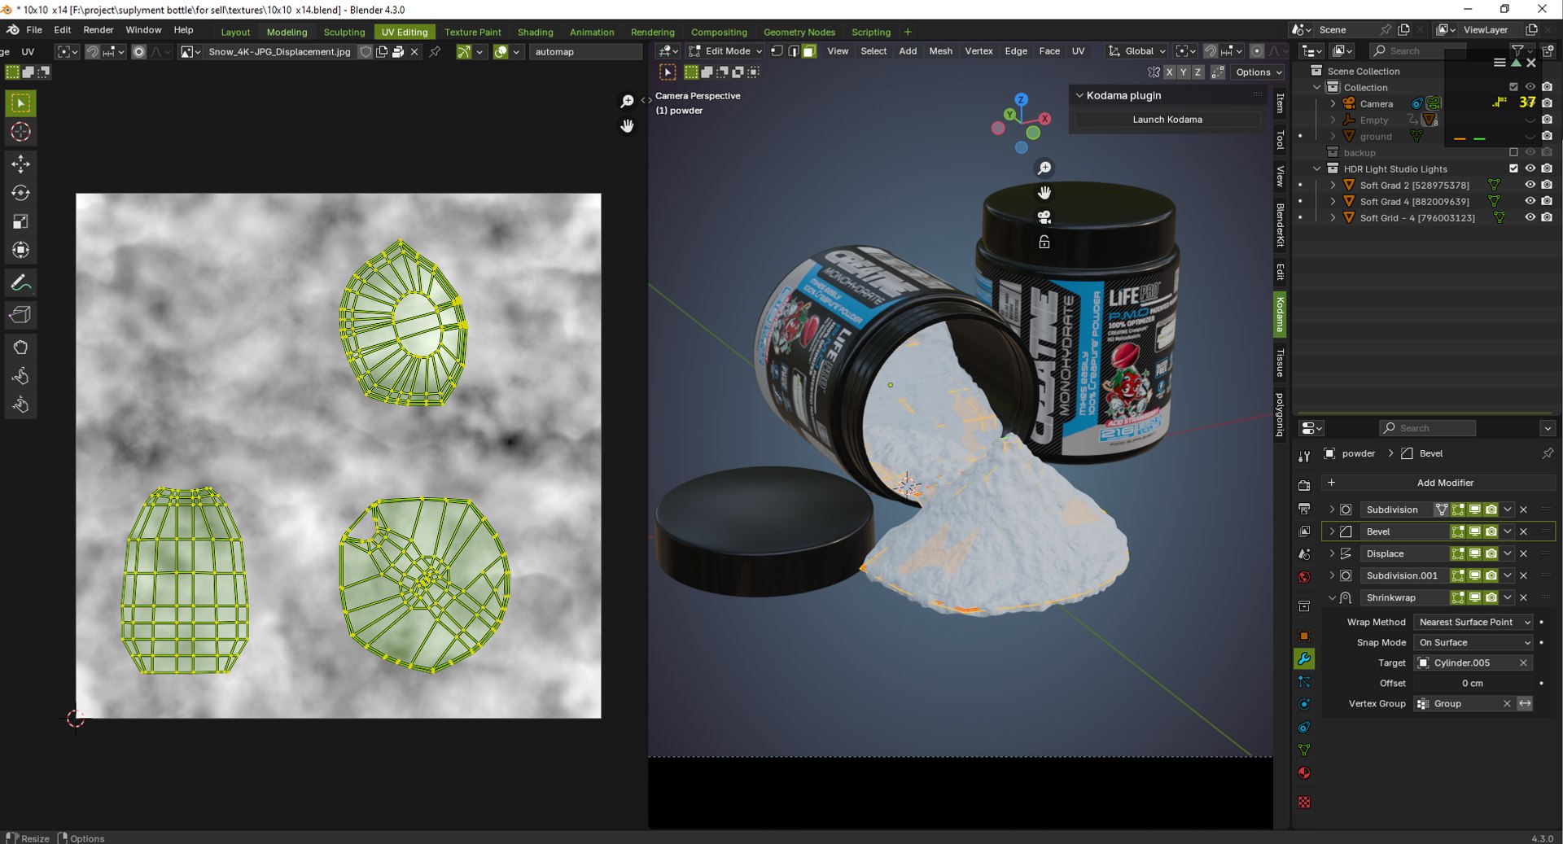Select the UV Pinch tool at toolbar bottom

20,405
